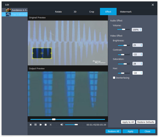Screen dimensions: 159x137
Task: Click the Contrast slider handle
Action: tap(123, 55)
